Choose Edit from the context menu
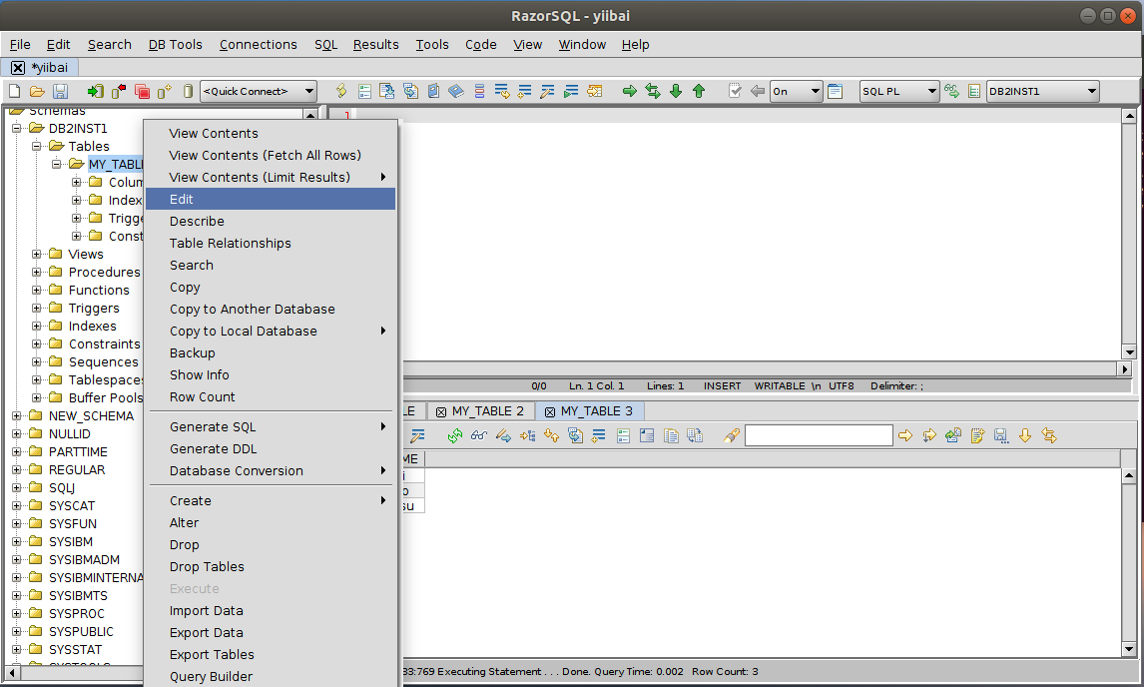Image resolution: width=1144 pixels, height=687 pixels. click(182, 200)
